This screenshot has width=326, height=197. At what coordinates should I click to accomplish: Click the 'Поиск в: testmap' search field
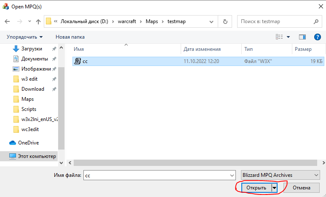[281, 21]
